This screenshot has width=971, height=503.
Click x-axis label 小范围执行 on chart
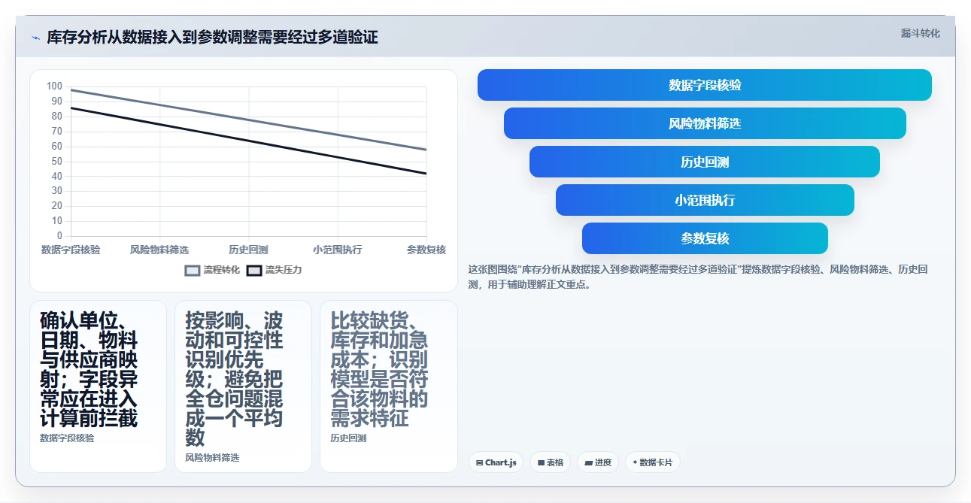coord(338,250)
